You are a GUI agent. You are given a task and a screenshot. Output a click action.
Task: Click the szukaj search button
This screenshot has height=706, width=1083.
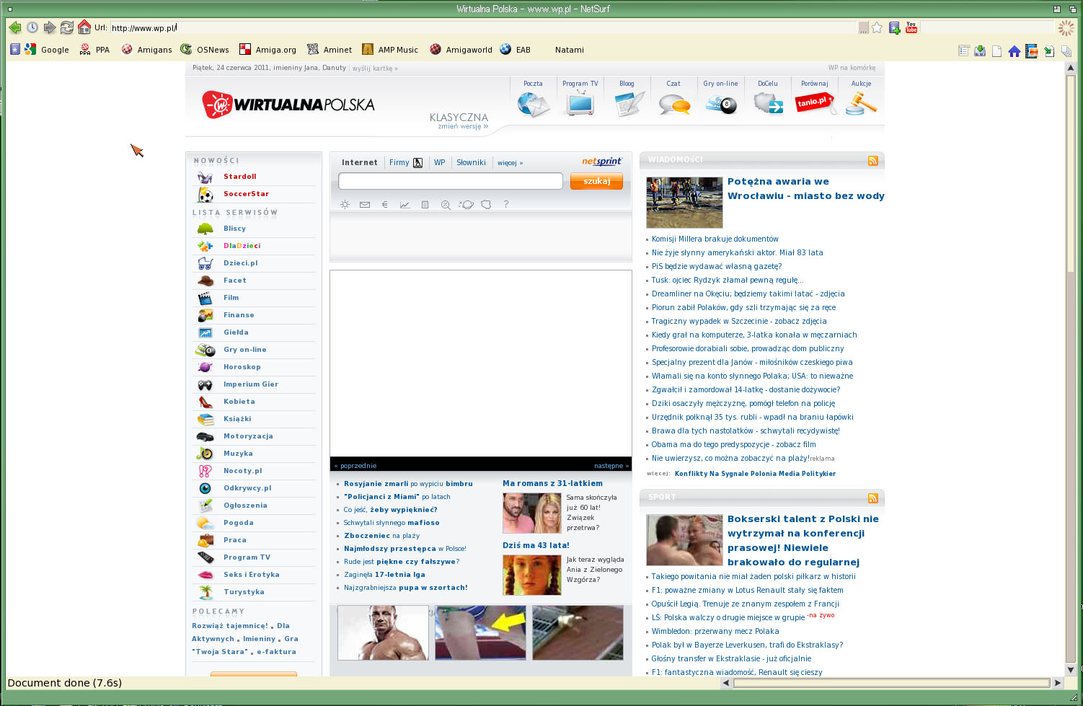pos(596,182)
